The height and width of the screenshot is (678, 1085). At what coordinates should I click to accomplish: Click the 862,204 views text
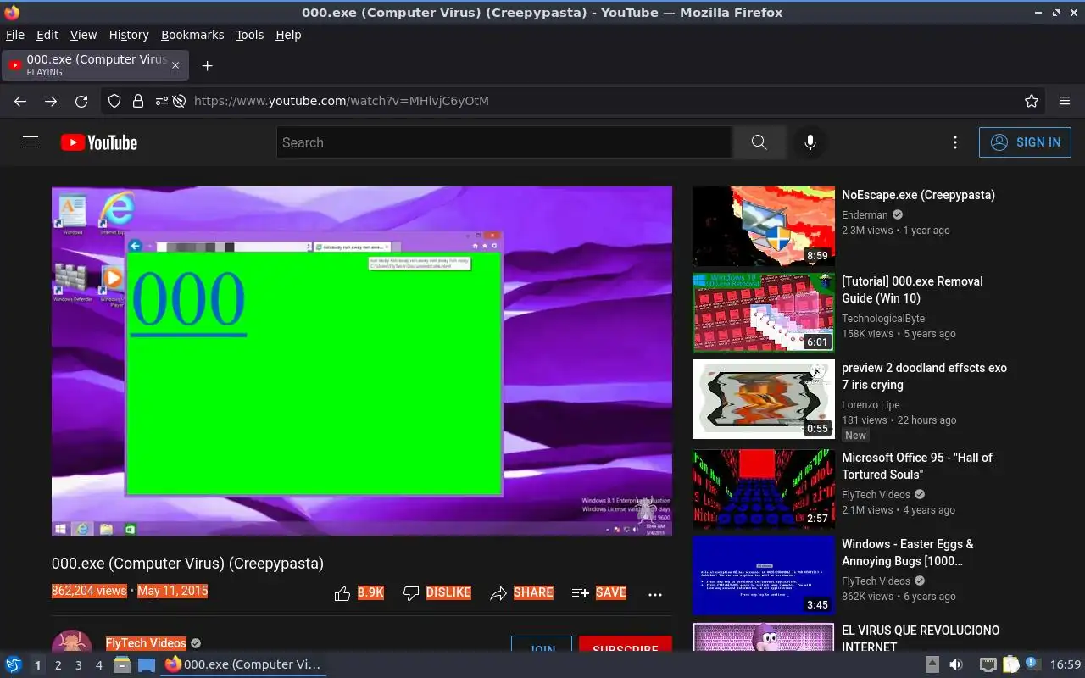point(89,591)
